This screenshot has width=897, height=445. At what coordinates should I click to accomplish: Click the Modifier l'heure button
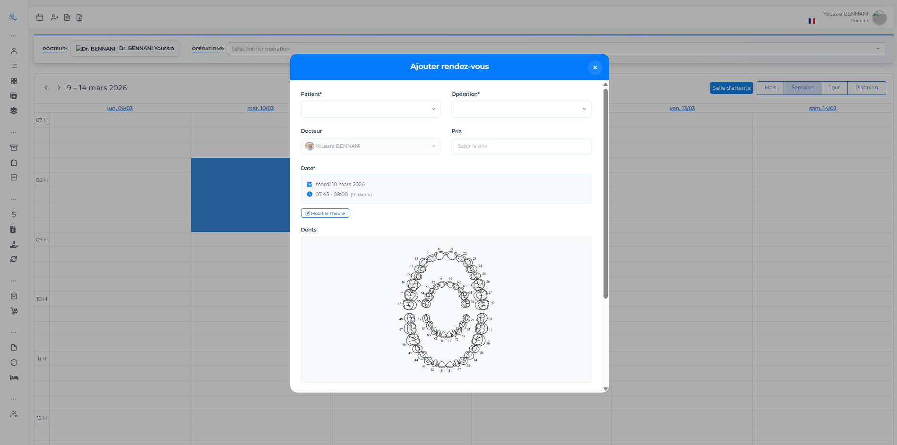325,214
